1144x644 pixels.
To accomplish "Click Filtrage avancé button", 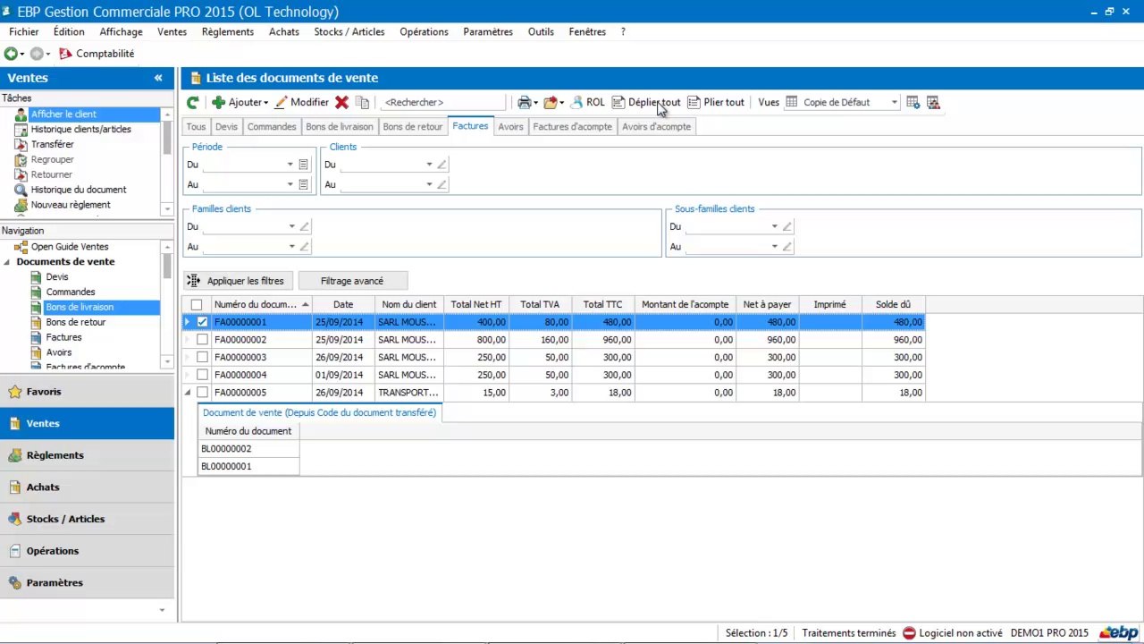I will [x=352, y=281].
